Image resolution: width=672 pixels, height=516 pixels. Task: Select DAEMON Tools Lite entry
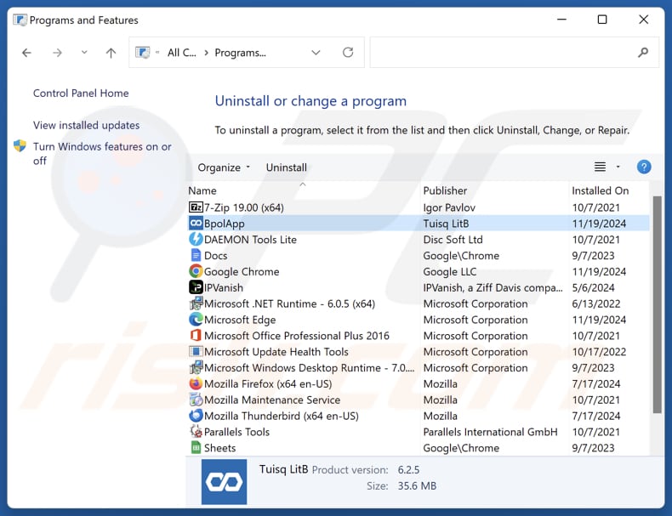(x=250, y=240)
